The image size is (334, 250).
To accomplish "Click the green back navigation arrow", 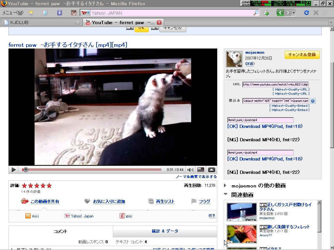I will pyautogui.click(x=280, y=13).
